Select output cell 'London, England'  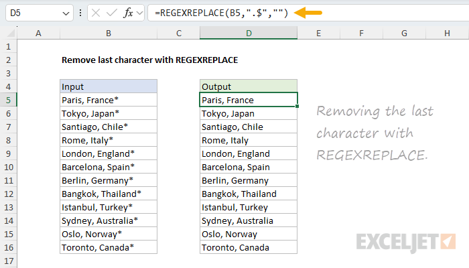pos(249,153)
